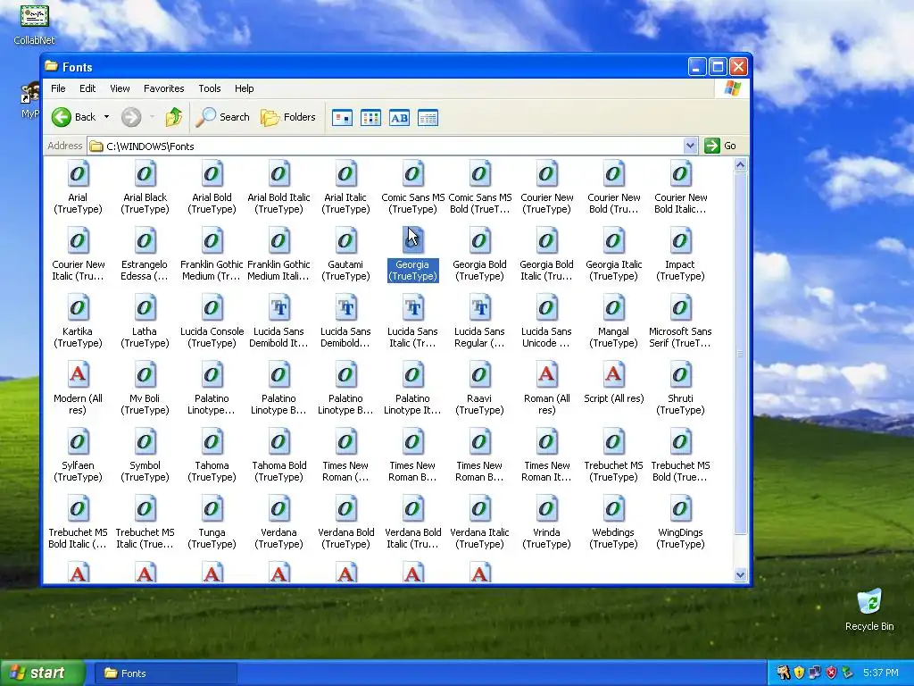Expand the Address bar dropdown
914x686 pixels.
tap(690, 146)
